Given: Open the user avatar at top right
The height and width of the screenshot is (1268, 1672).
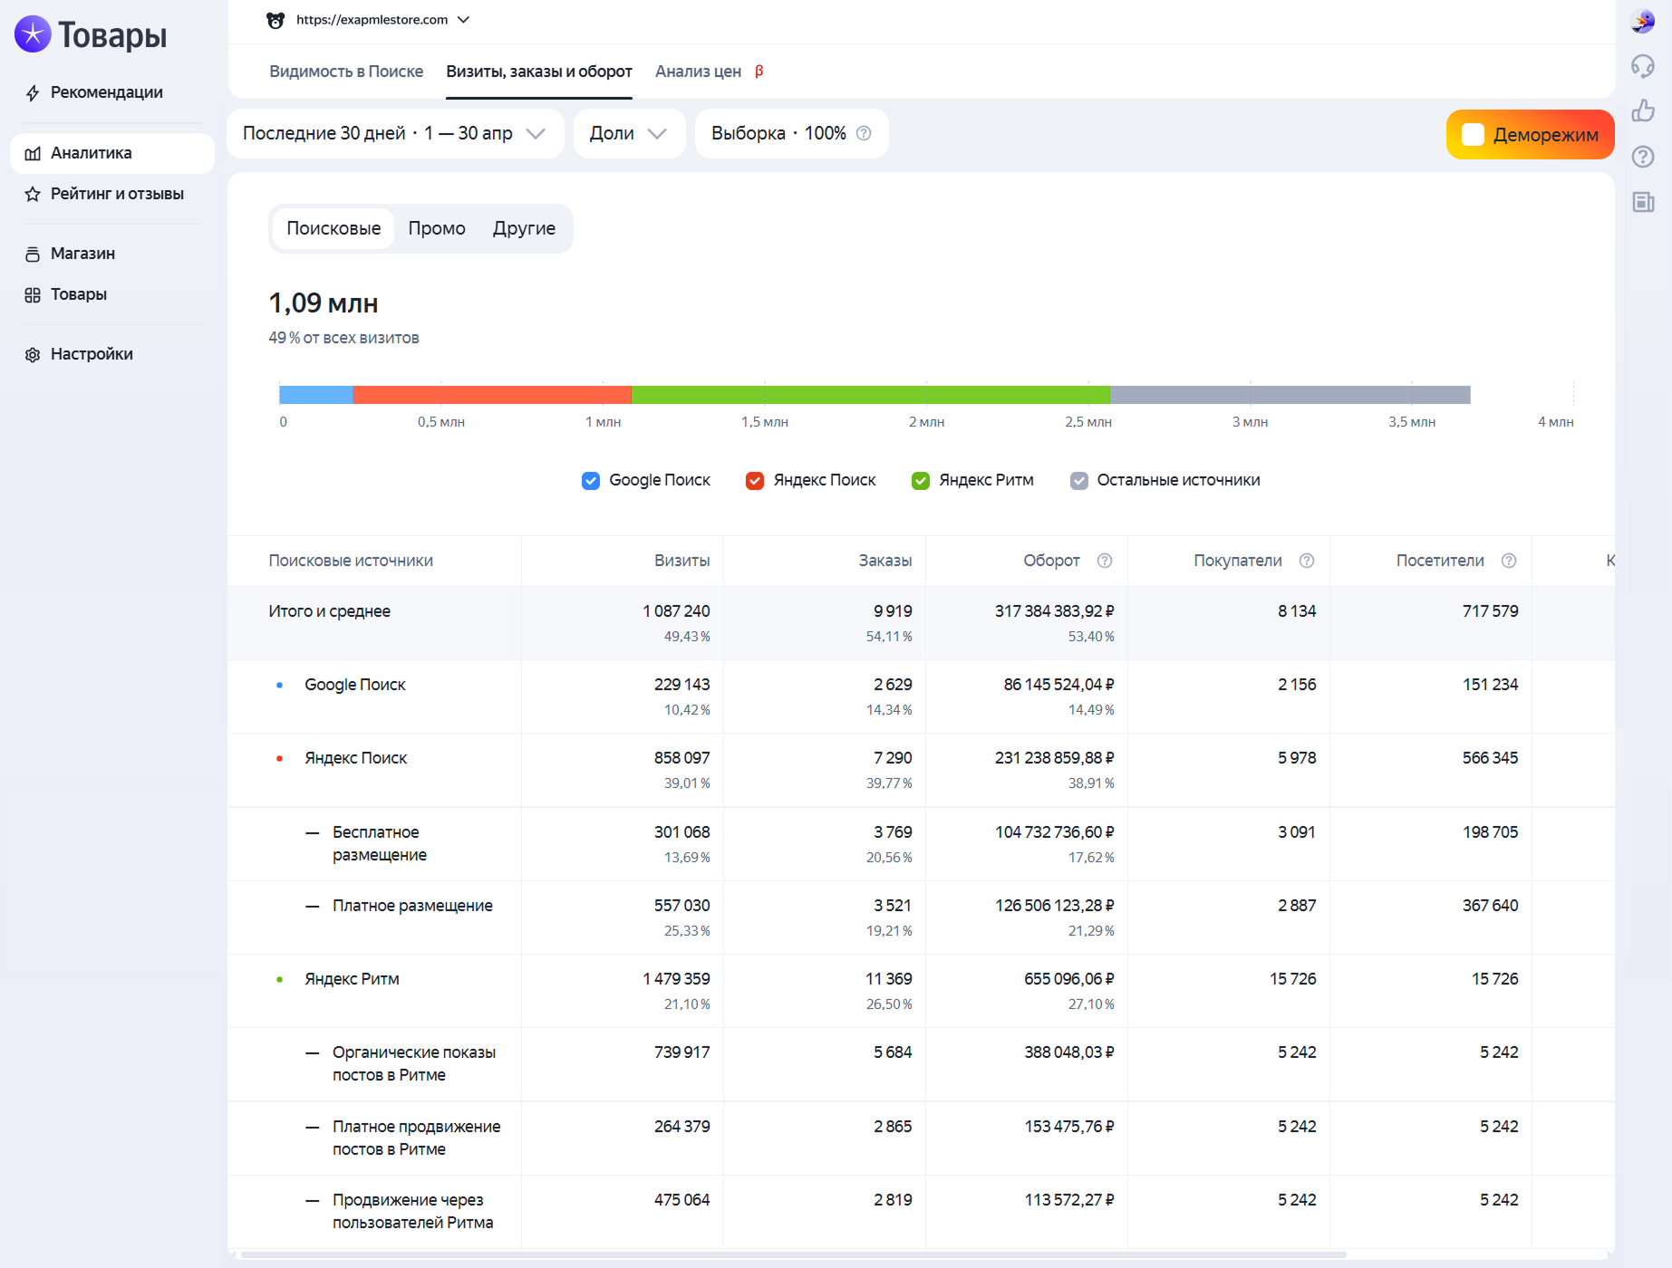Looking at the screenshot, I should click(1643, 21).
